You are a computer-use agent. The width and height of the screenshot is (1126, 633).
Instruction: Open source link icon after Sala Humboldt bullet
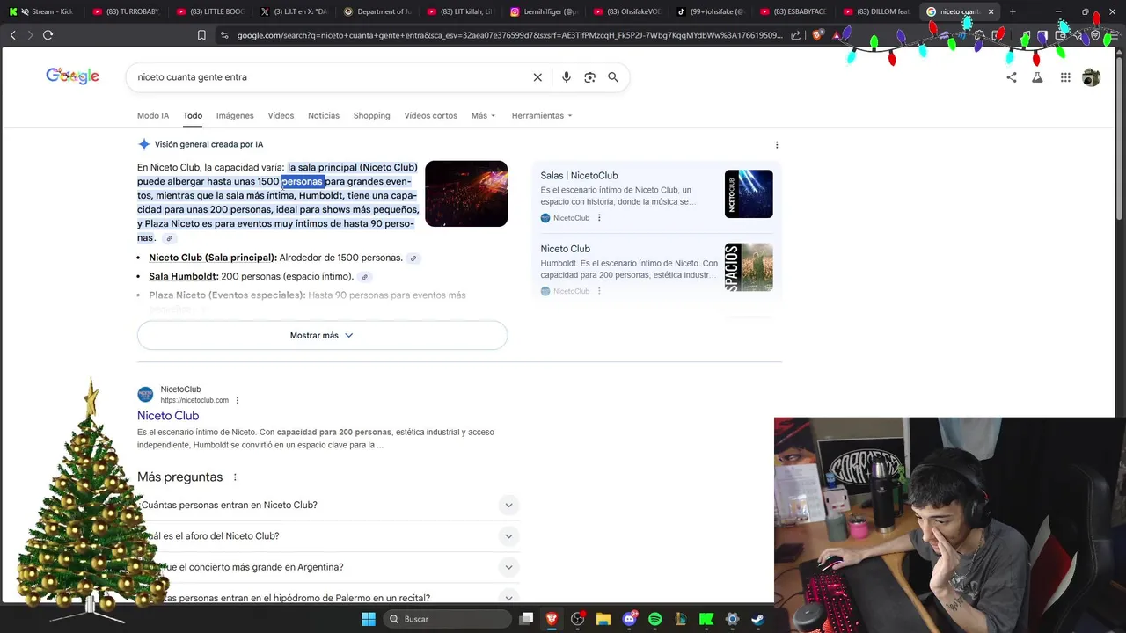coord(364,277)
